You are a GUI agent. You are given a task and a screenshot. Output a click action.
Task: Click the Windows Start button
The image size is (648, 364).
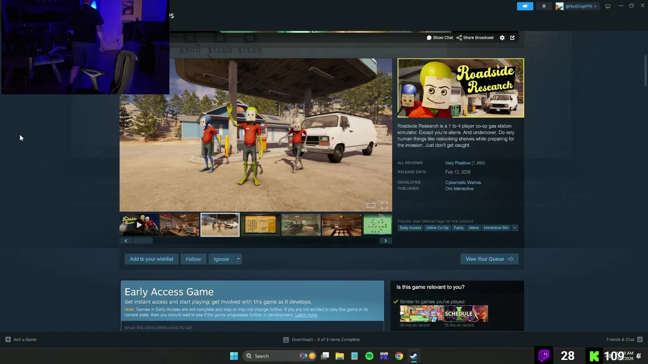234,356
